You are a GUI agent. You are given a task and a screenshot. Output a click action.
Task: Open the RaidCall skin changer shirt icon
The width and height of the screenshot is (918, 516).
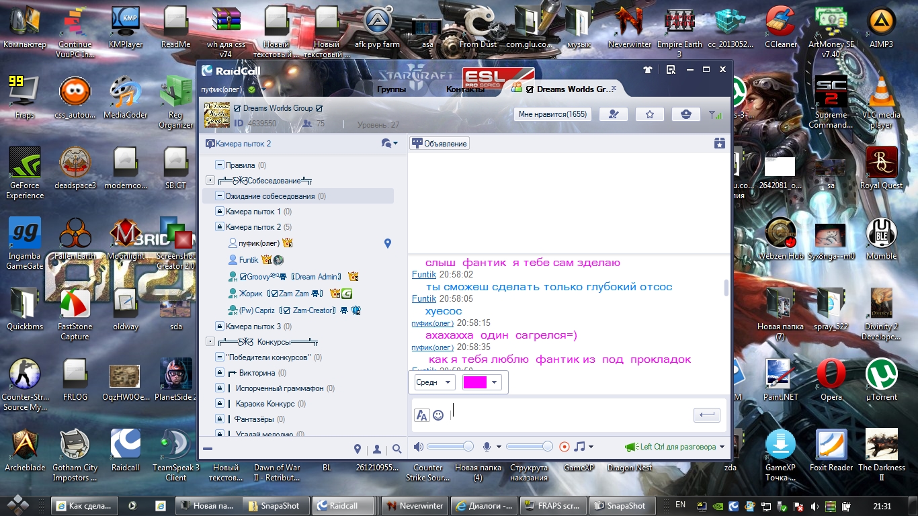pos(648,70)
